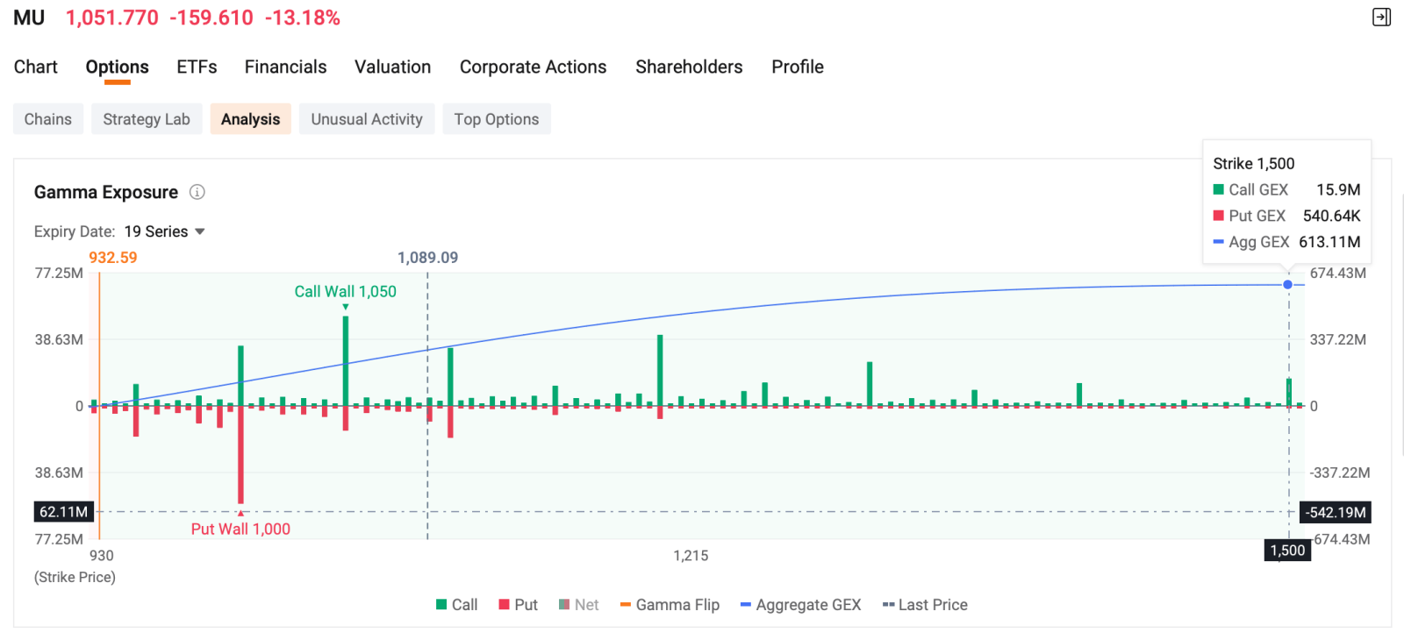Toggle the Aggregate GEX legend item
Image resolution: width=1404 pixels, height=633 pixels.
(x=801, y=605)
